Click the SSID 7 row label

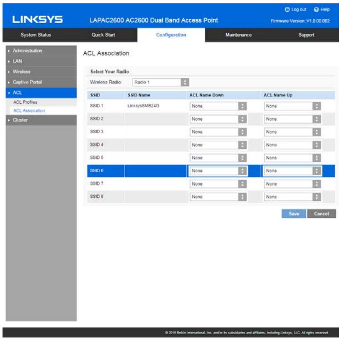[x=97, y=184]
